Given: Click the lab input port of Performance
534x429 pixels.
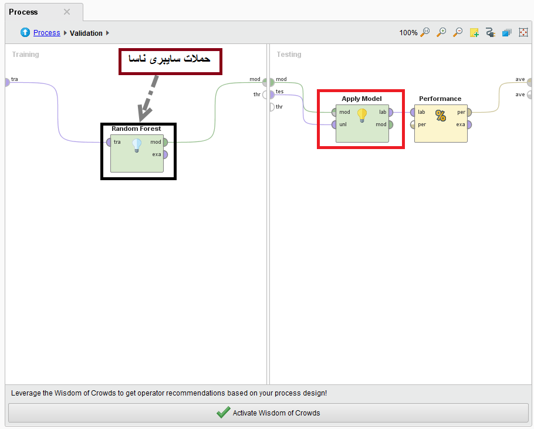Looking at the screenshot, I should (413, 112).
